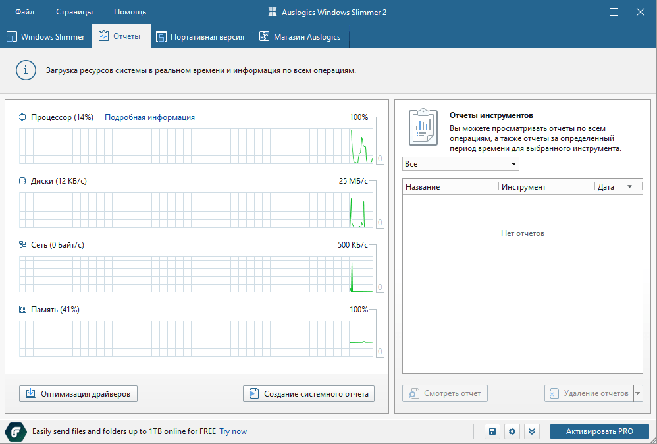This screenshot has height=444, width=657.
Task: Click the Дата column sort arrow
Action: 629,187
